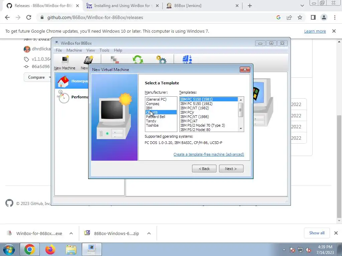342x256 pixels.
Task: Open a new Chrome tab with plus button
Action: tap(250, 6)
